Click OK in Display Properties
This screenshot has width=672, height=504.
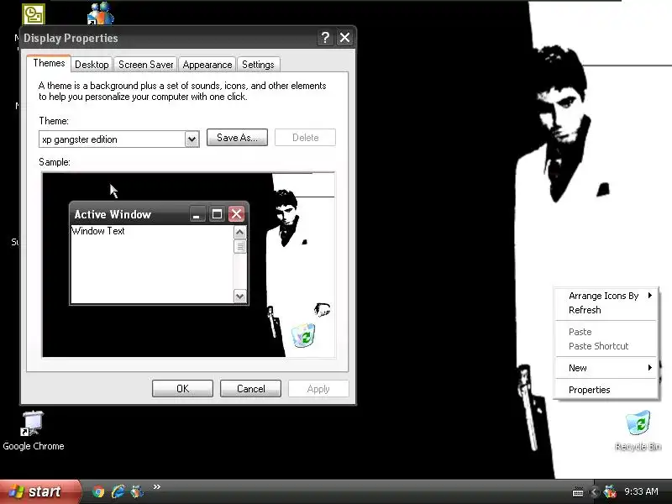182,389
